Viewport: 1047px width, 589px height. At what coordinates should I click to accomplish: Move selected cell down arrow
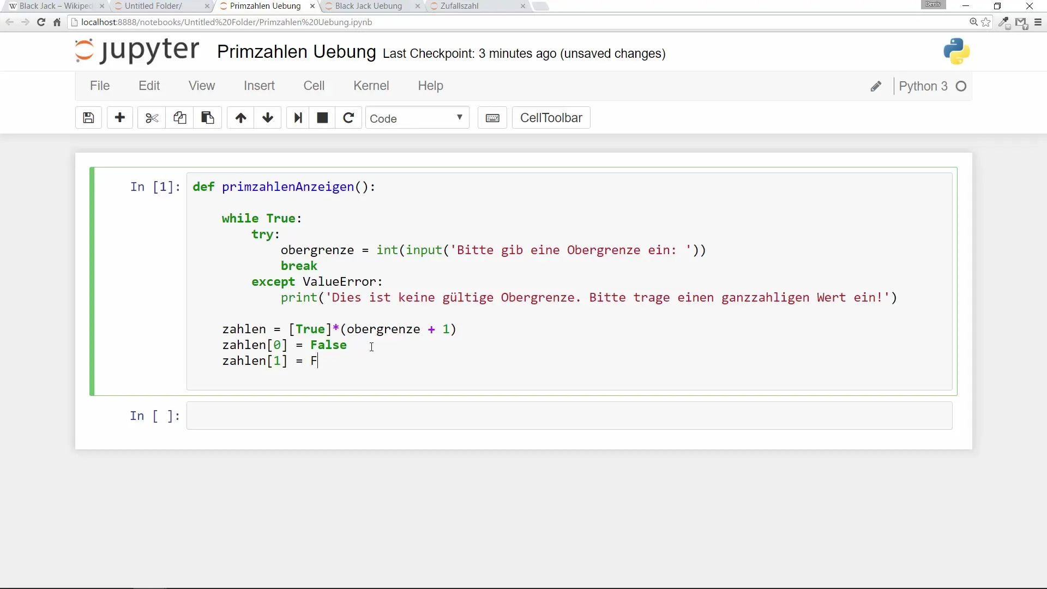point(268,118)
